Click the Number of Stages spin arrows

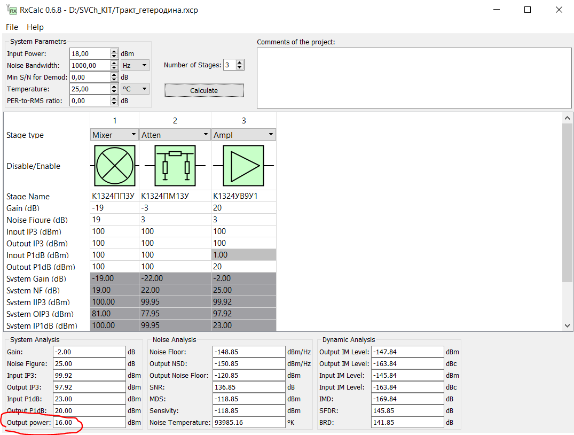pos(240,65)
